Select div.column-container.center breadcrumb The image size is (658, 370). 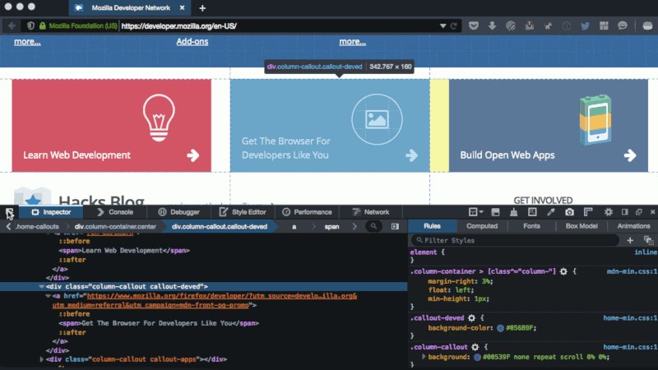pos(115,227)
